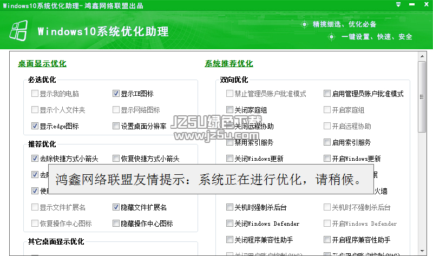Toggle 显示文件扩展名 checkbox
This screenshot has width=433, height=256.
point(35,207)
